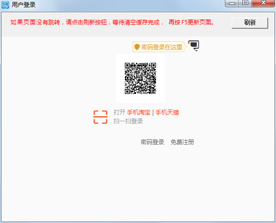The image size is (276, 223).
Task: Click the app icon in the title bar
Action: click(x=5, y=4)
